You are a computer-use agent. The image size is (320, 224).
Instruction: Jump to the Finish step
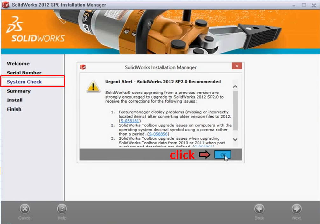point(14,109)
